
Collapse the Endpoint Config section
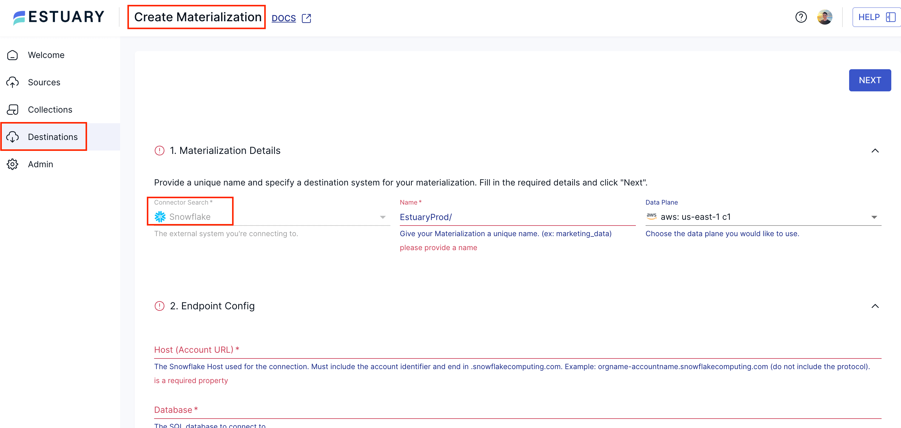pyautogui.click(x=876, y=306)
